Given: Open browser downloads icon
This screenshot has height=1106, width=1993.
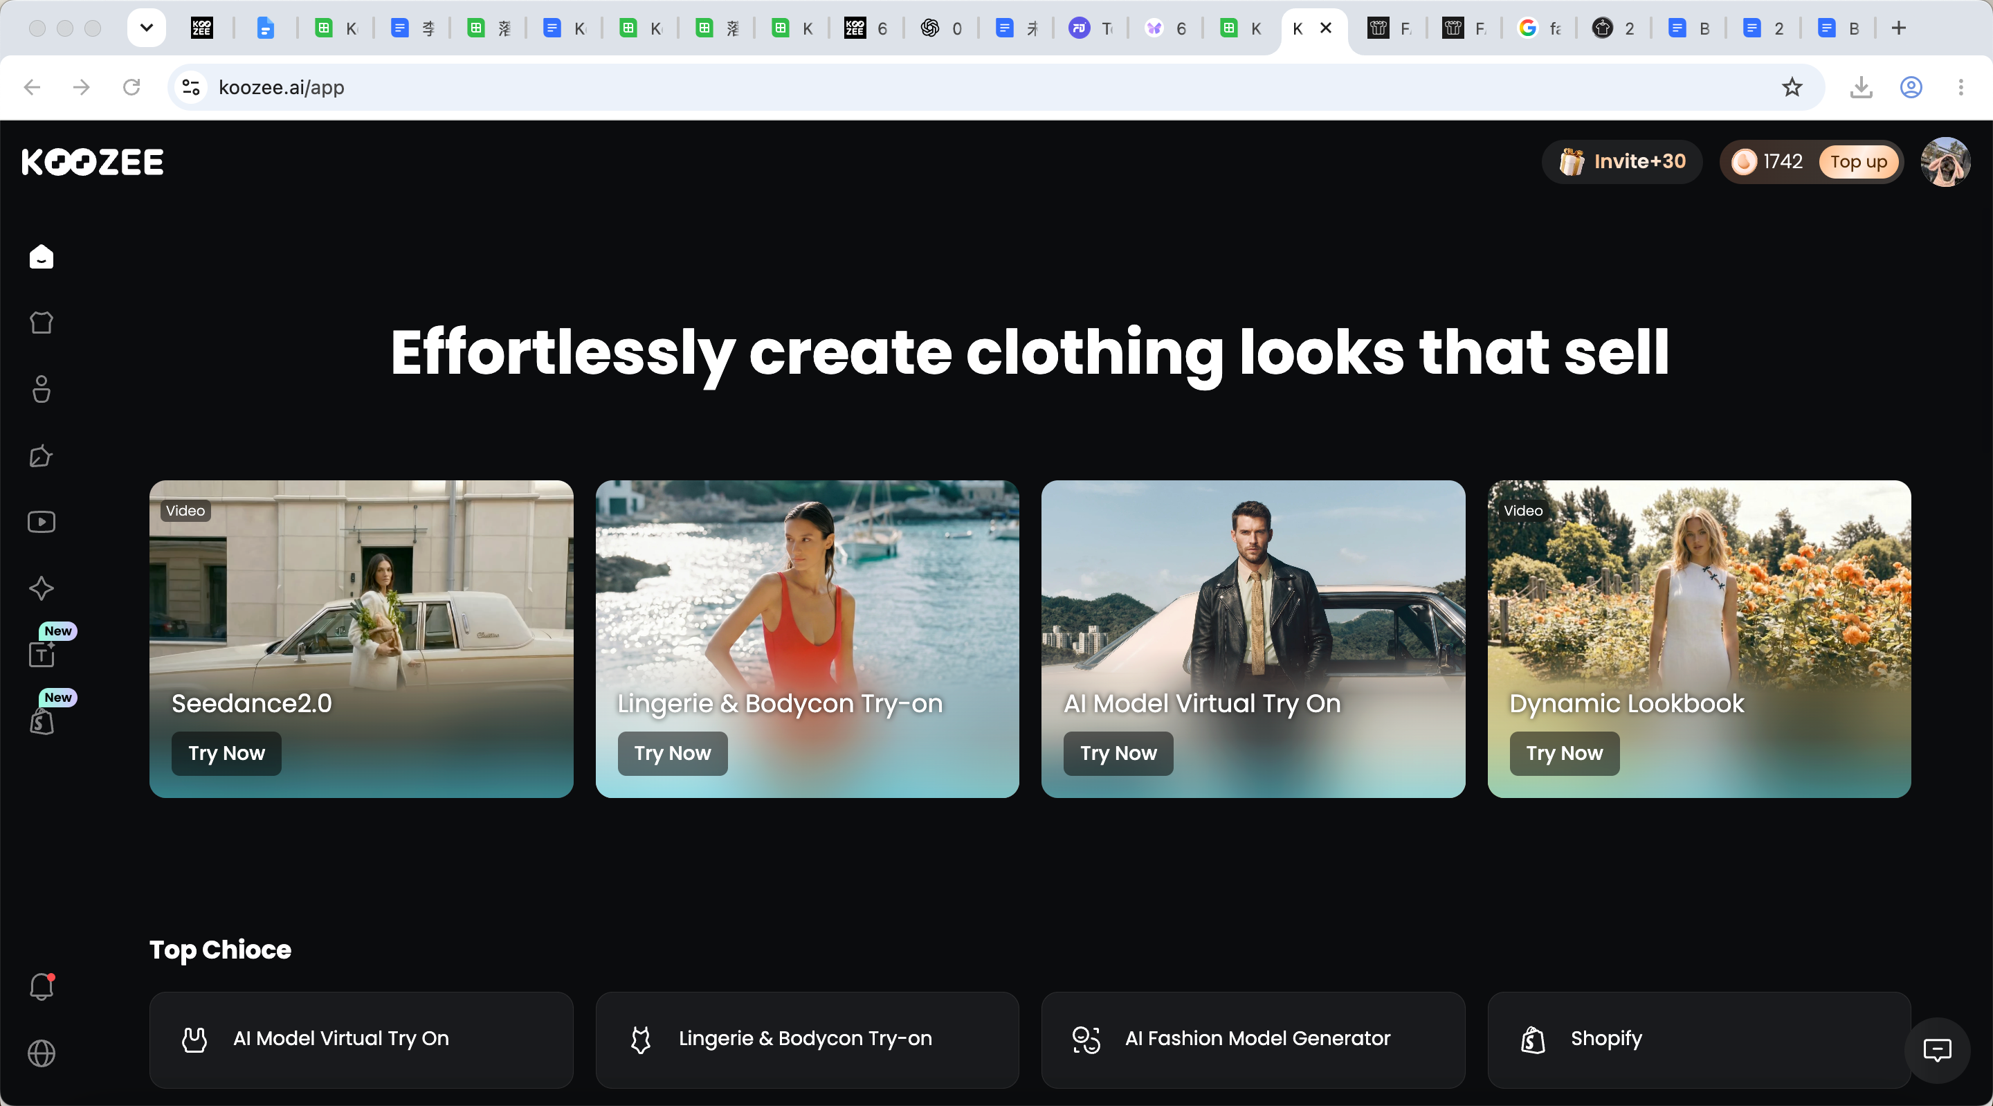Looking at the screenshot, I should (x=1861, y=87).
